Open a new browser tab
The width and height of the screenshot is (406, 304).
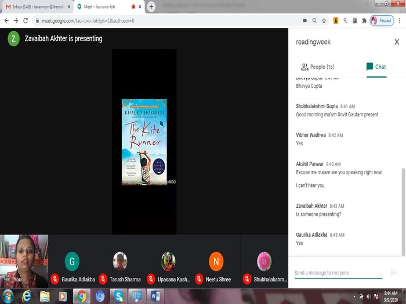tap(151, 7)
